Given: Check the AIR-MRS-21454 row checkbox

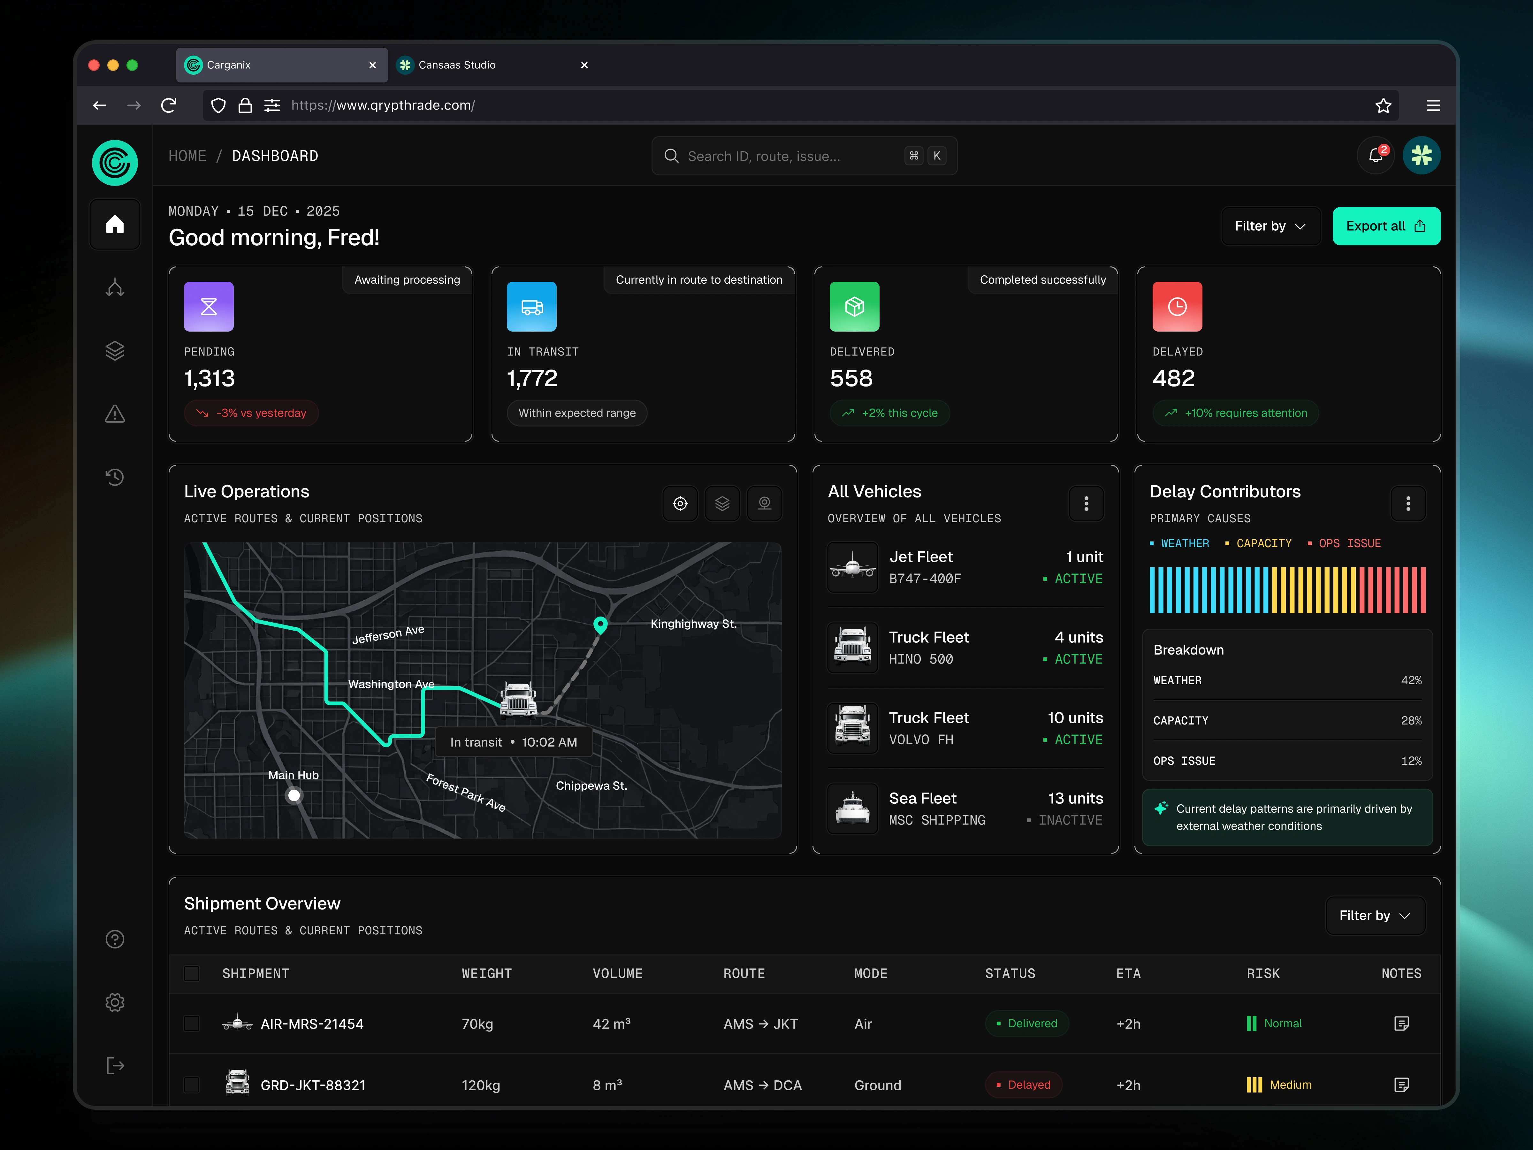Looking at the screenshot, I should (192, 1024).
